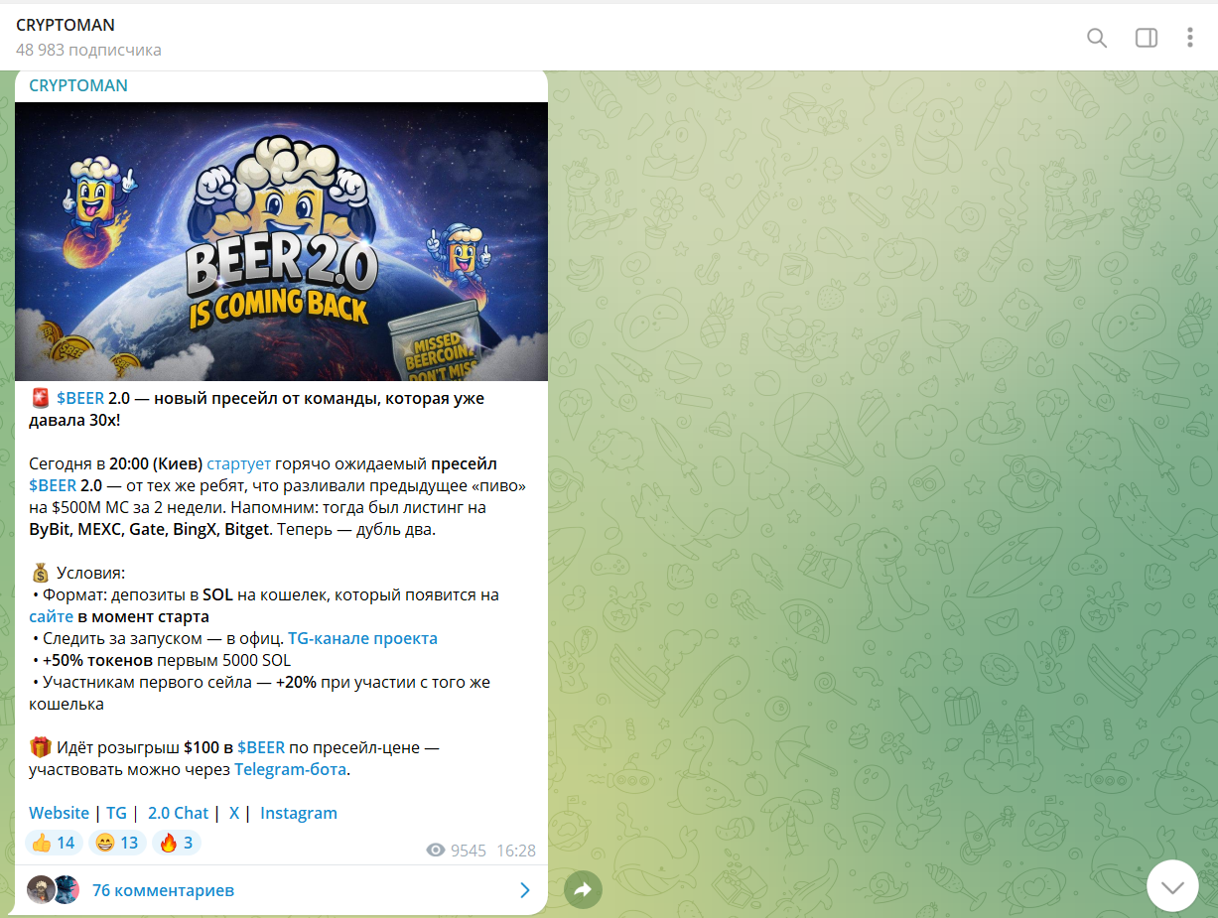Open the three-dot more options menu
The width and height of the screenshot is (1218, 918).
pyautogui.click(x=1190, y=38)
